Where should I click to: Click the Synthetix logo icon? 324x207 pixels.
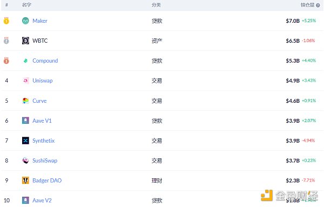(x=25, y=141)
